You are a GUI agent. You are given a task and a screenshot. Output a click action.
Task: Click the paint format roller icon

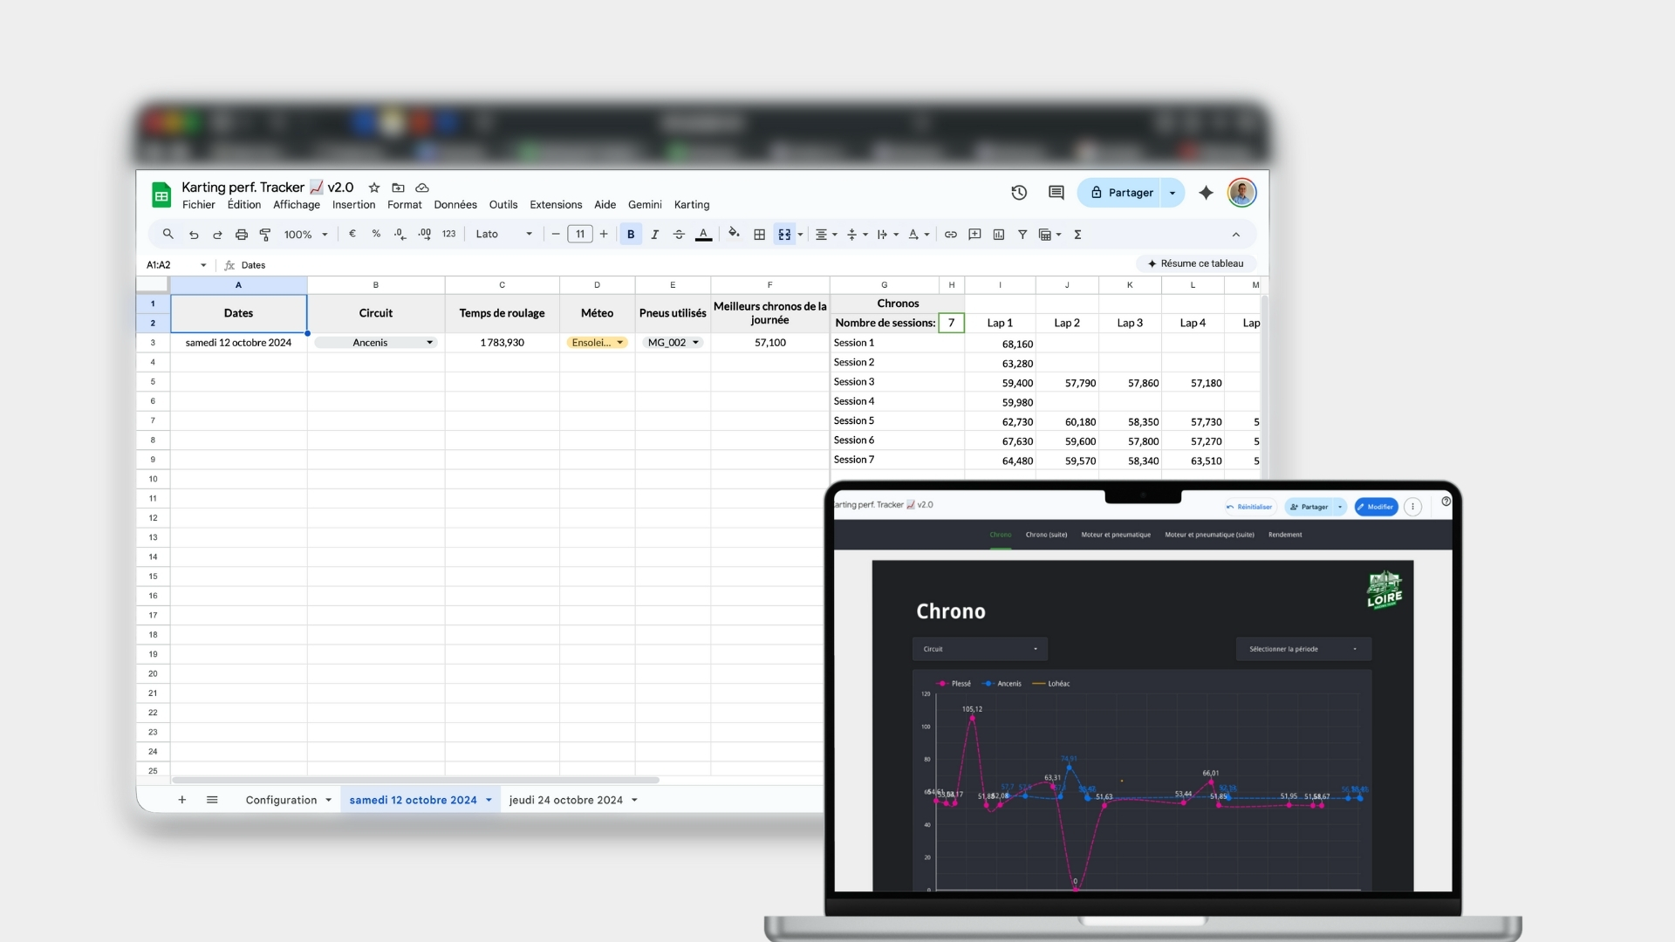[x=265, y=235]
